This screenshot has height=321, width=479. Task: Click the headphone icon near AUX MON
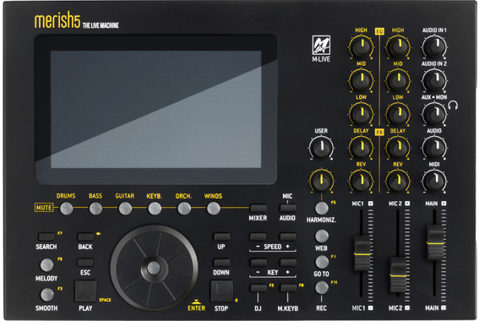[x=453, y=106]
